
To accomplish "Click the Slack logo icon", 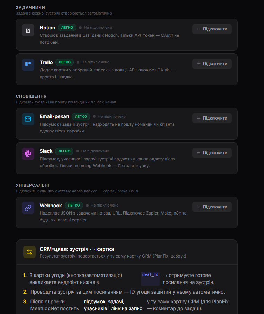I will pyautogui.click(x=28, y=154).
